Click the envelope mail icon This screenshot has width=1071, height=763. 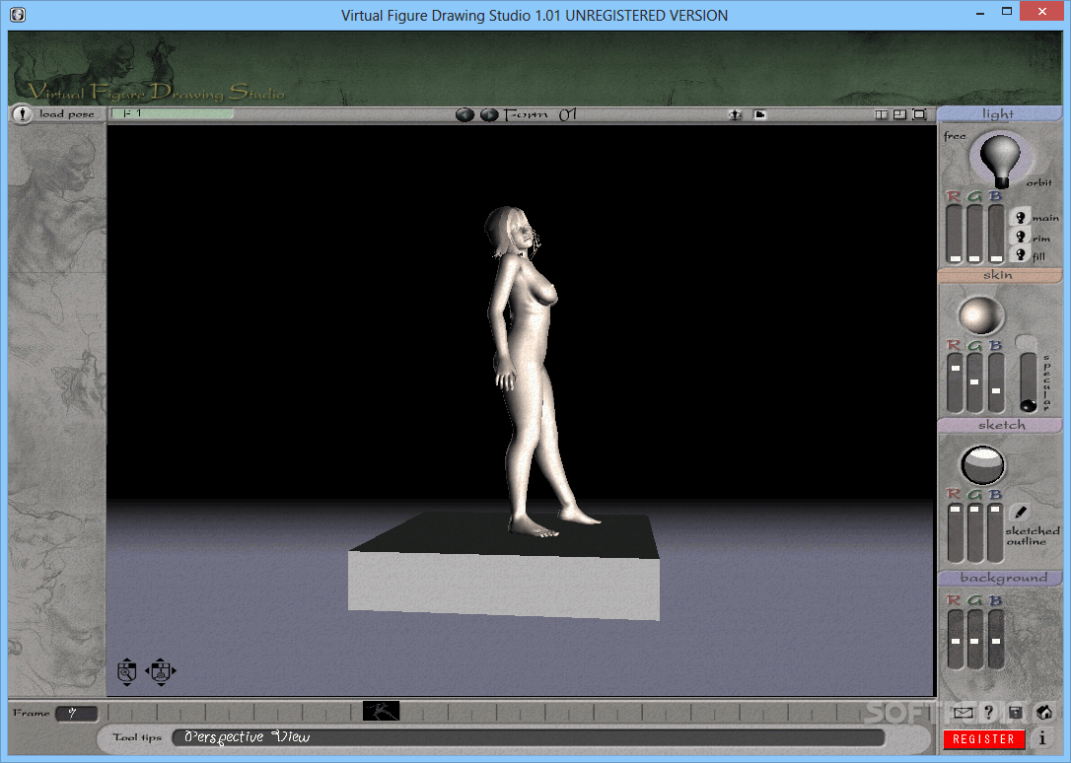(964, 713)
